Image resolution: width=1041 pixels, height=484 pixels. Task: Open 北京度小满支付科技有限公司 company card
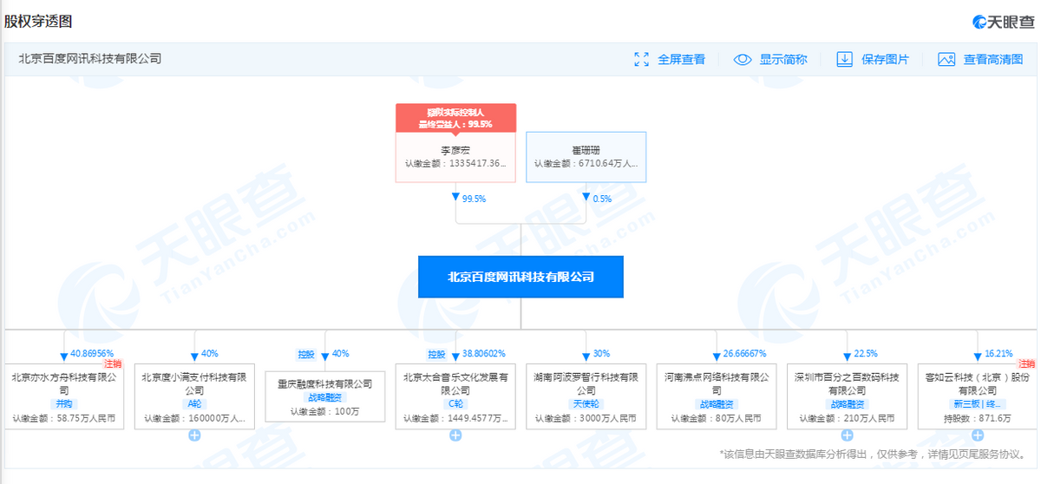(194, 396)
